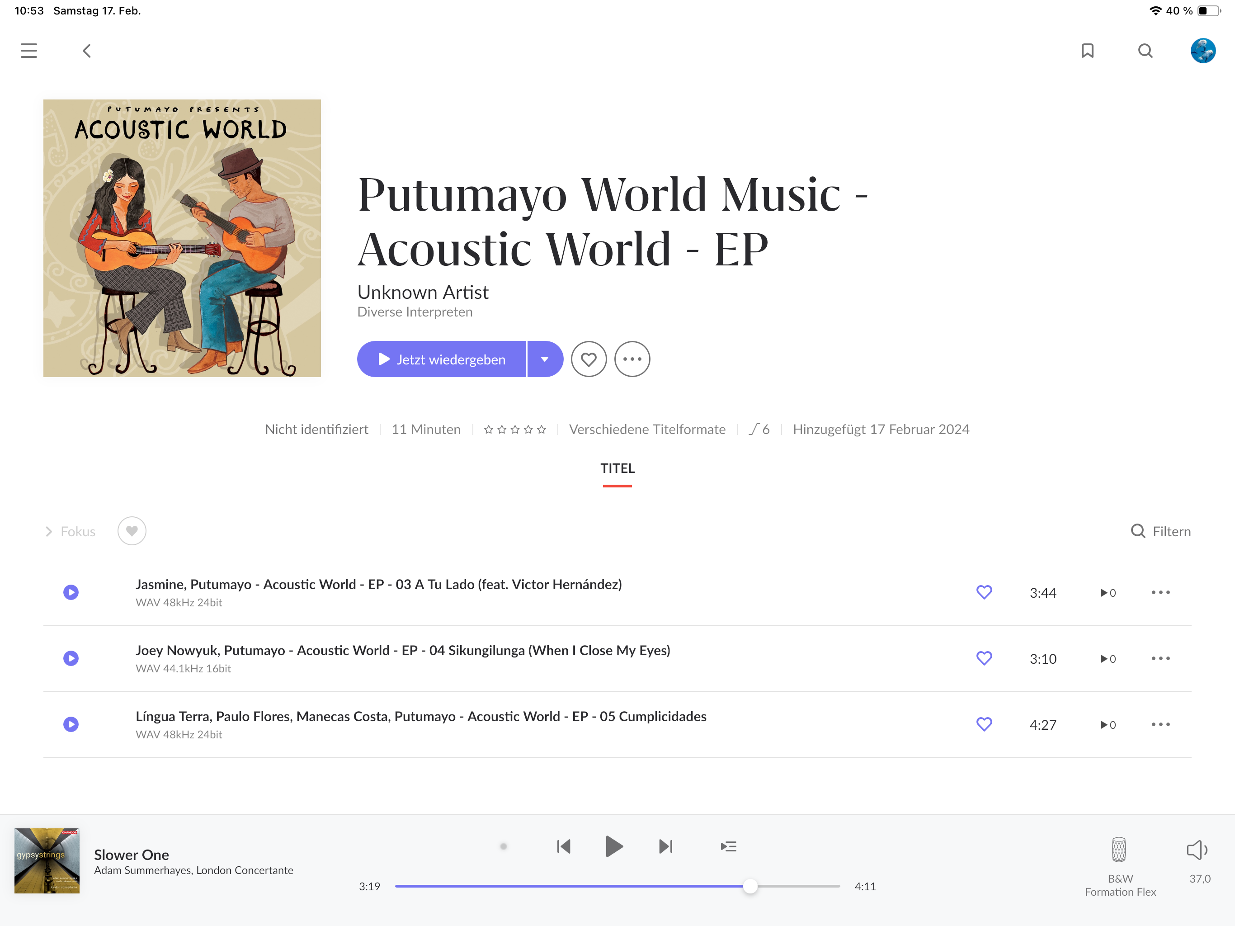Check the battery indicator in status bar
Viewport: 1235px width, 926px height.
pyautogui.click(x=1209, y=10)
